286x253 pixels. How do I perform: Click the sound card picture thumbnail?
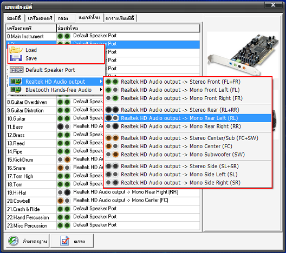click(243, 55)
